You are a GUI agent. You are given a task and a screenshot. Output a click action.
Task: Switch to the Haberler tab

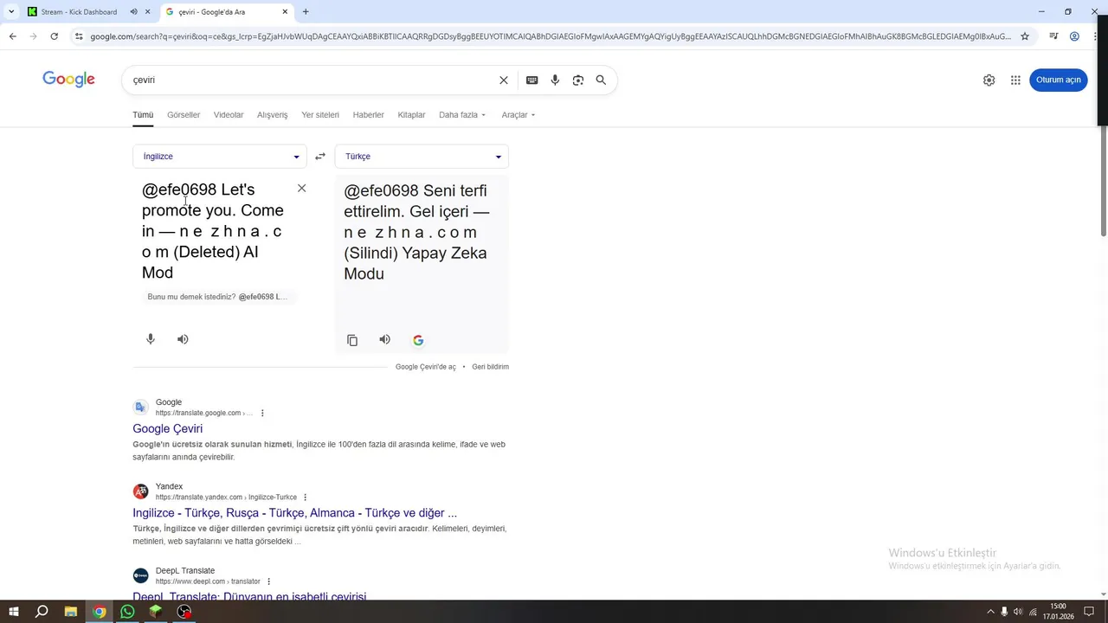pos(369,115)
